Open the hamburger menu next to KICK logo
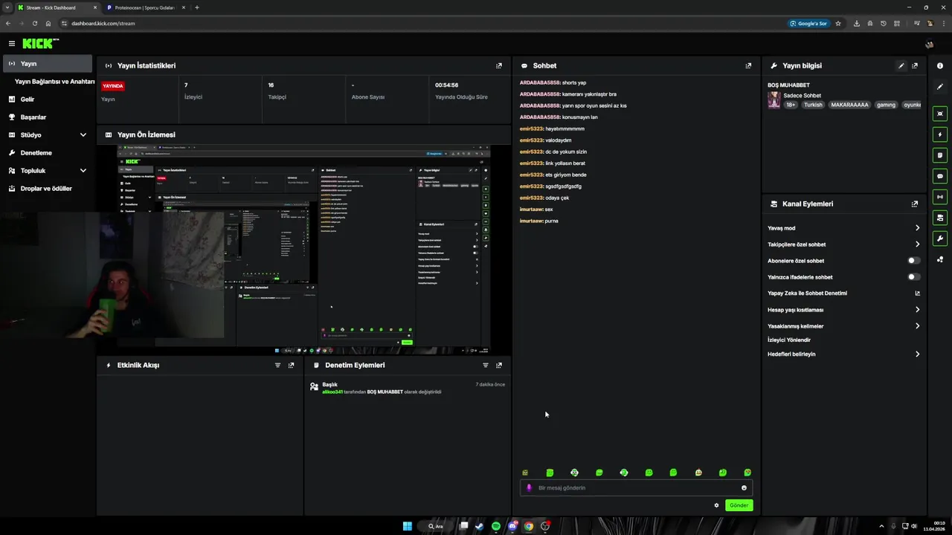This screenshot has width=952, height=535. (x=11, y=44)
